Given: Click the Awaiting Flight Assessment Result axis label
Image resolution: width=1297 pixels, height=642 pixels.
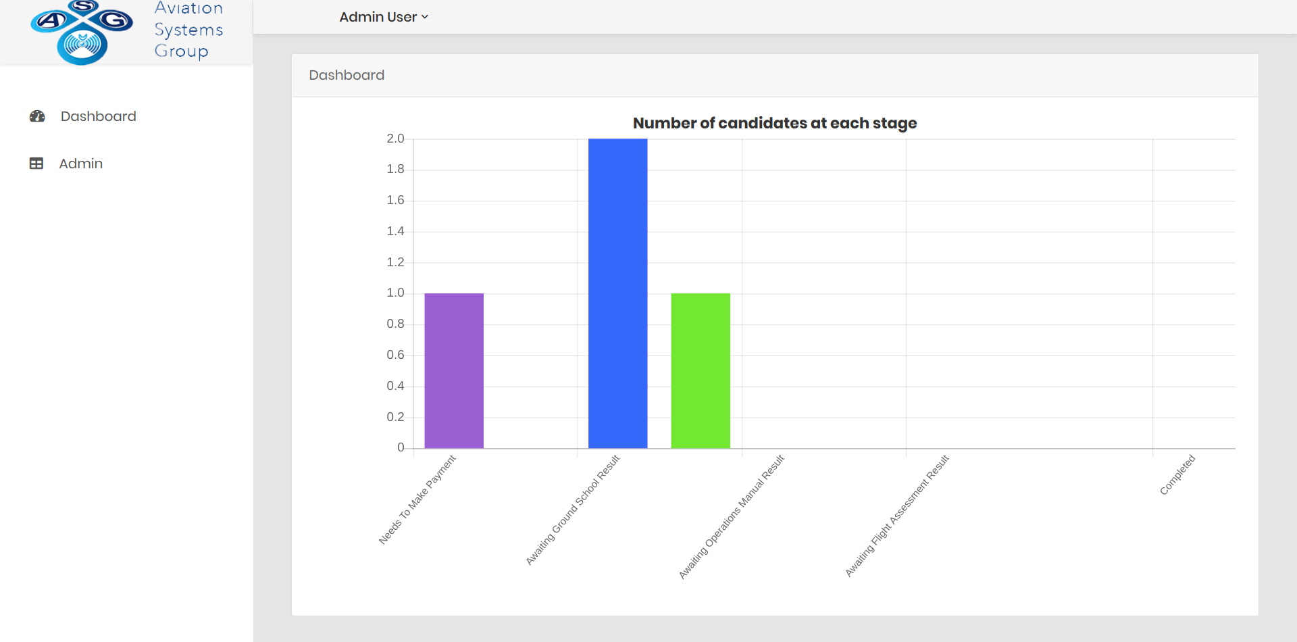Looking at the screenshot, I should tap(897, 516).
